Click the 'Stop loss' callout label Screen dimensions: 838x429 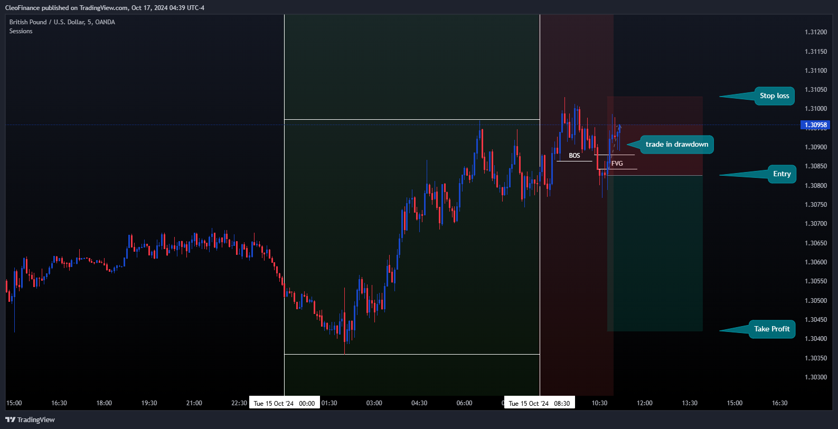tap(774, 96)
